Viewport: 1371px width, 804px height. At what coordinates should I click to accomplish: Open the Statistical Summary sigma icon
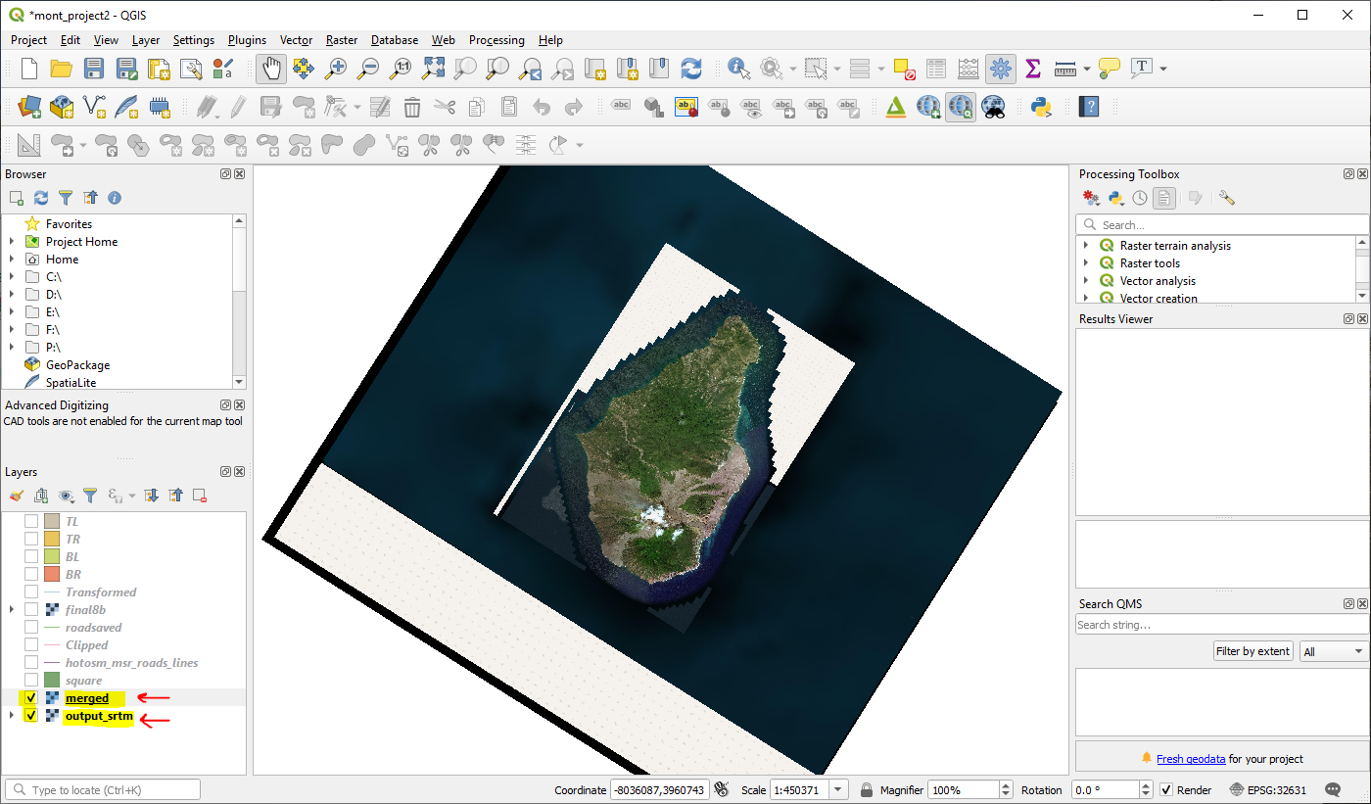1032,69
